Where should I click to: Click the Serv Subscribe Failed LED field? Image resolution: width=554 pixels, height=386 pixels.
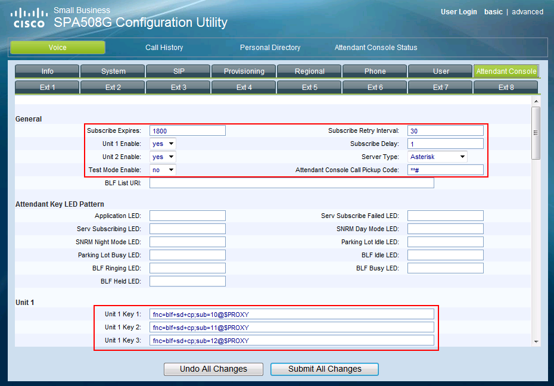(x=446, y=216)
